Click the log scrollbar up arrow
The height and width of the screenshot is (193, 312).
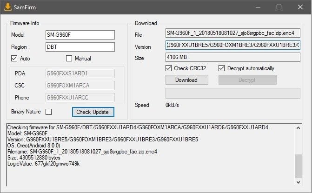point(298,128)
